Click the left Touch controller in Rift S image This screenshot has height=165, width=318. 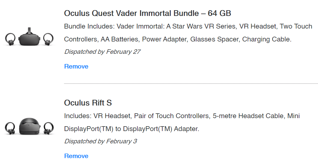[x=10, y=128]
